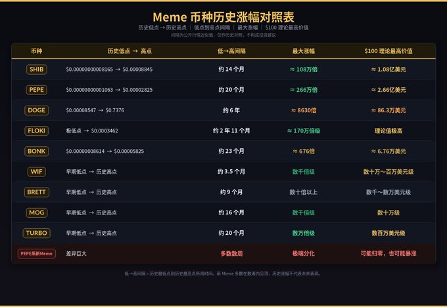This screenshot has width=447, height=307.
Task: Click red 极端分化 text
Action: [x=304, y=254]
